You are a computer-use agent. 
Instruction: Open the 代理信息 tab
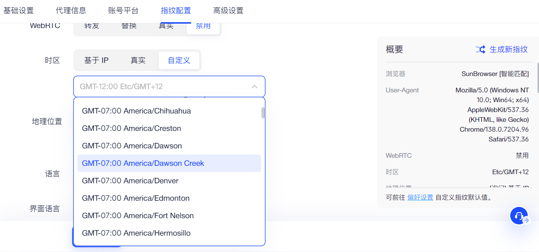71,11
